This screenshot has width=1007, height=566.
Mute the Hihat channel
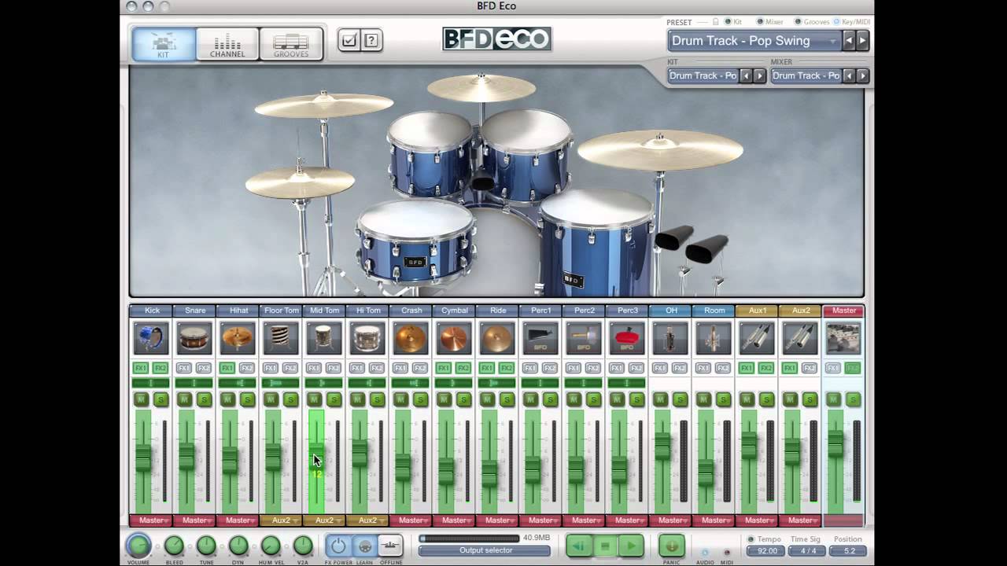(x=228, y=399)
